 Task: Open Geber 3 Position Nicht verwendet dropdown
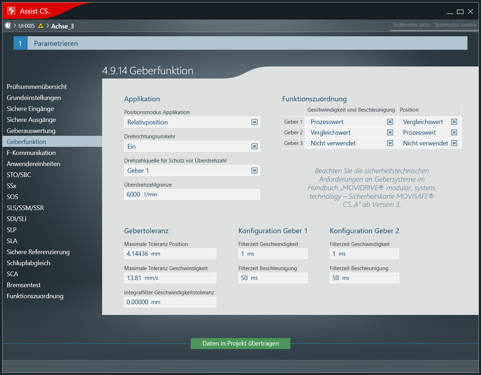[425, 143]
